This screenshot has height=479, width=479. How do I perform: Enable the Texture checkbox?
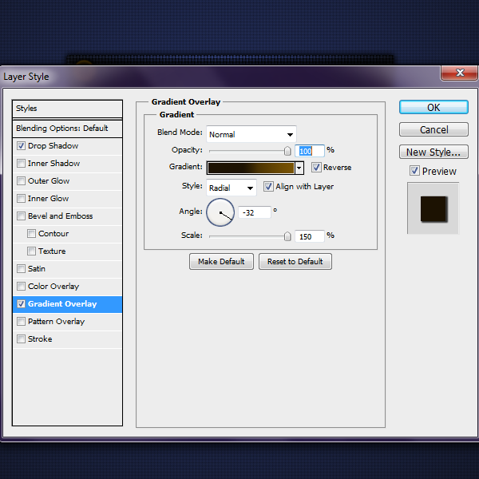point(31,251)
